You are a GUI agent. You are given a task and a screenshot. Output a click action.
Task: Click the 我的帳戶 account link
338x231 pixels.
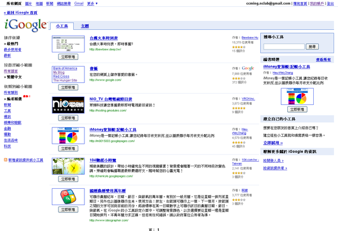(x=317, y=3)
